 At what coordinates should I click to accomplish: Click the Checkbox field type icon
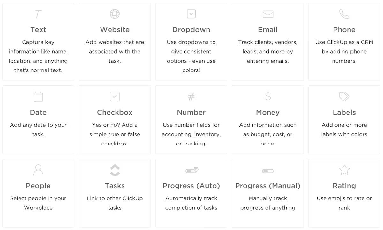(115, 96)
